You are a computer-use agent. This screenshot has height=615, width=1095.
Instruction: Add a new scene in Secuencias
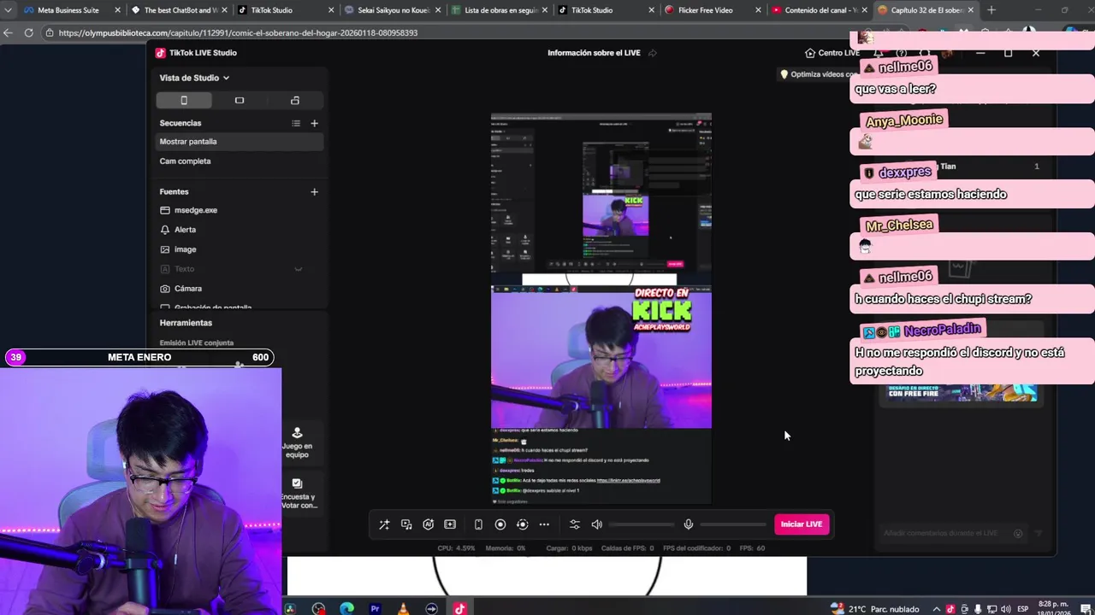(314, 123)
